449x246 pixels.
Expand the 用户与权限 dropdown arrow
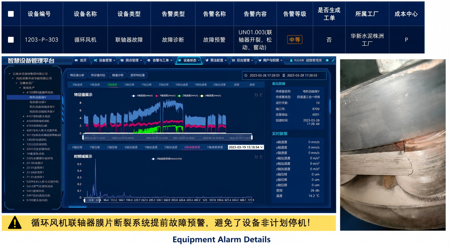click(281, 60)
